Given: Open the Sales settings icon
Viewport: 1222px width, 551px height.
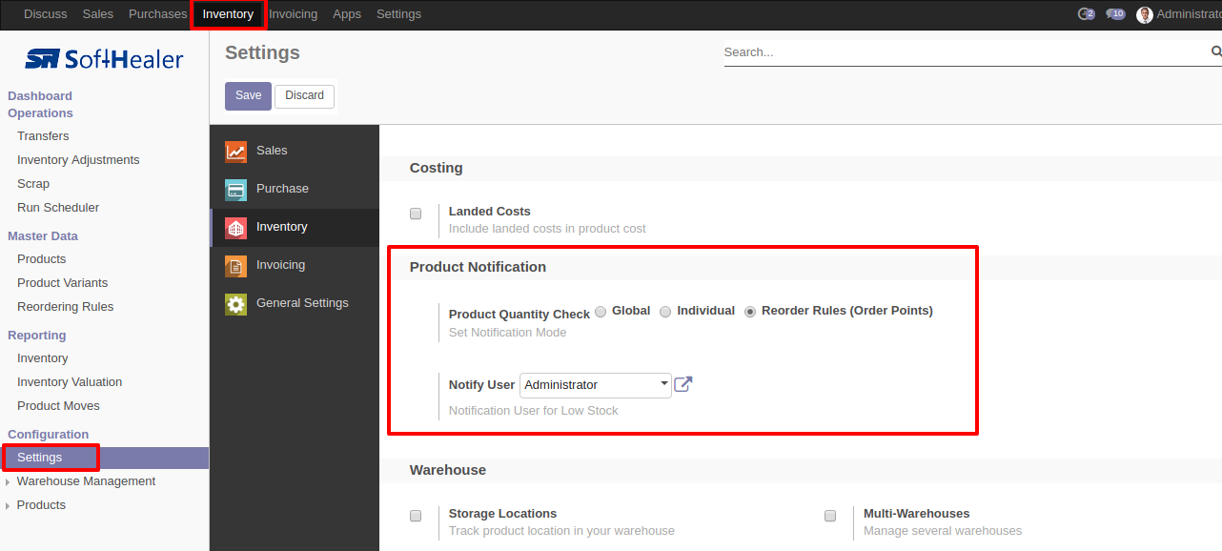Looking at the screenshot, I should pyautogui.click(x=235, y=152).
